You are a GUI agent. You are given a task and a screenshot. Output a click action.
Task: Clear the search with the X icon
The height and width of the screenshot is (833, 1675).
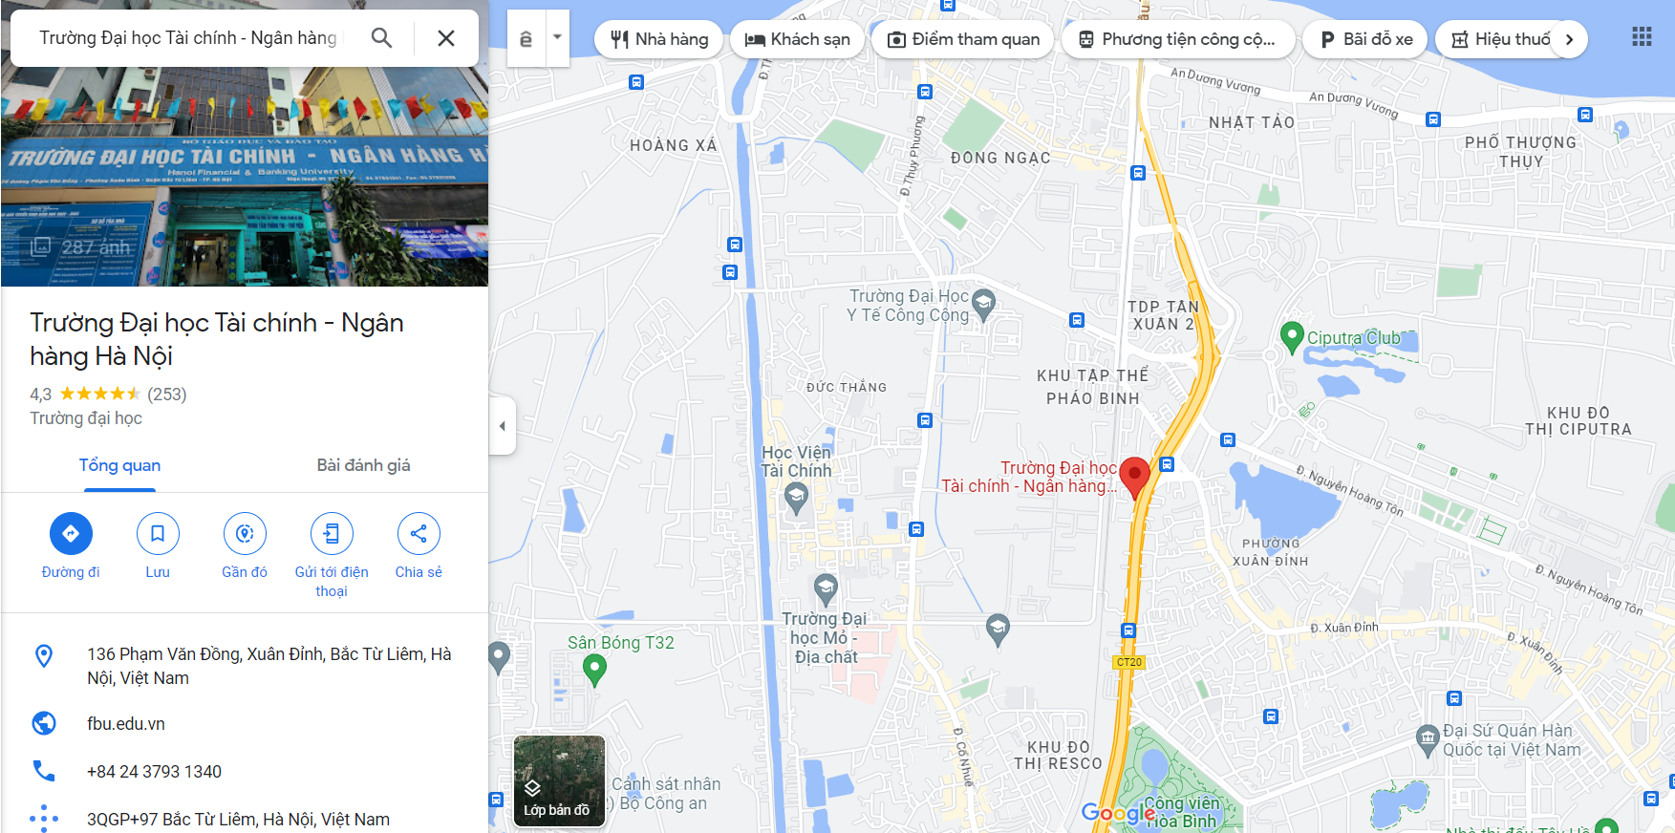click(445, 38)
